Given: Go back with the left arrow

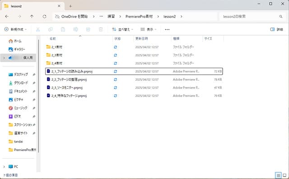Looking at the screenshot, I should point(7,17).
